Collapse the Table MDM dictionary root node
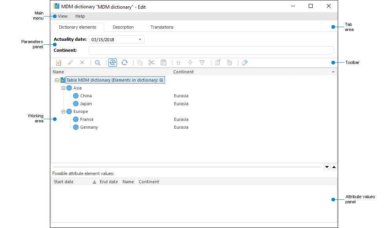Screen dimensions: 388x228 pyautogui.click(x=57, y=80)
